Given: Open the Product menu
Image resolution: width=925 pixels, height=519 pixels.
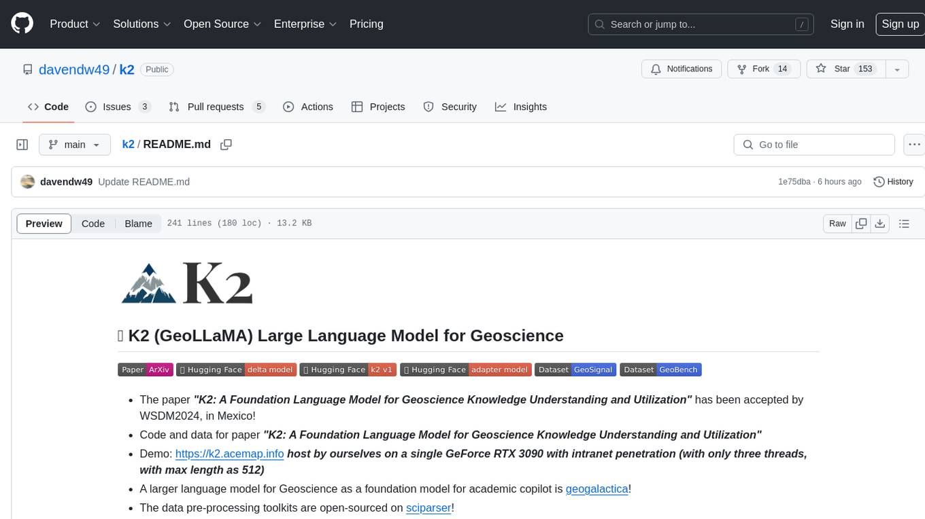Looking at the screenshot, I should tap(75, 24).
